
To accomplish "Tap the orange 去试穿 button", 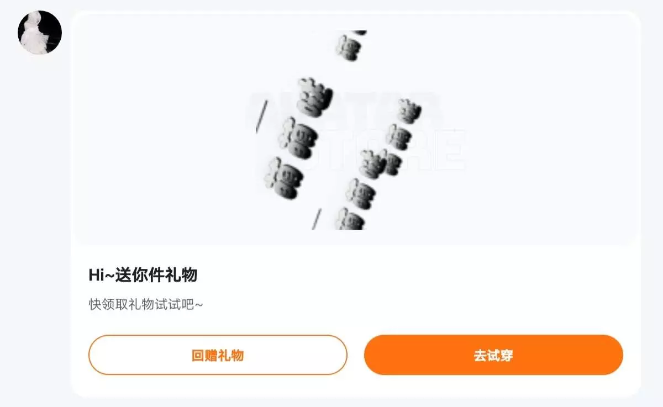I will point(493,355).
